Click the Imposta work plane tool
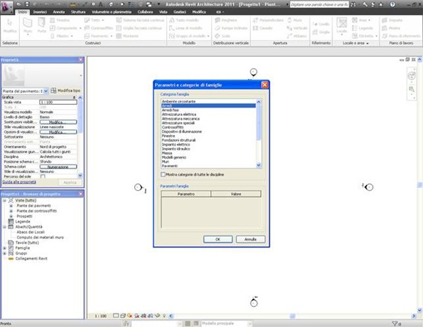This screenshot has height=327, width=423. 392,20
